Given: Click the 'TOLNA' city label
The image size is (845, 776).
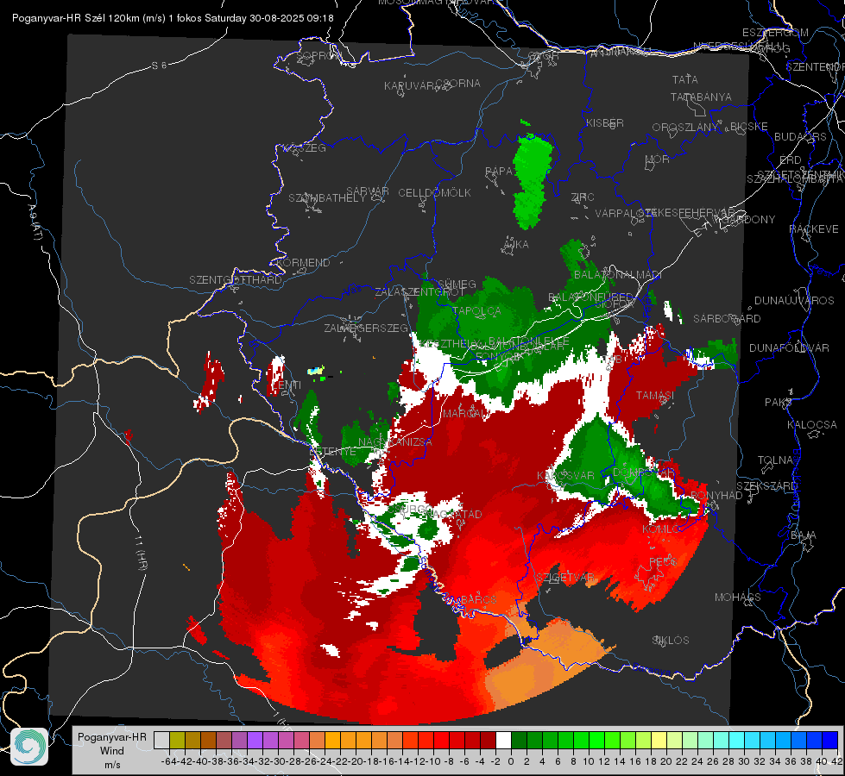Looking at the screenshot, I should pos(775,460).
